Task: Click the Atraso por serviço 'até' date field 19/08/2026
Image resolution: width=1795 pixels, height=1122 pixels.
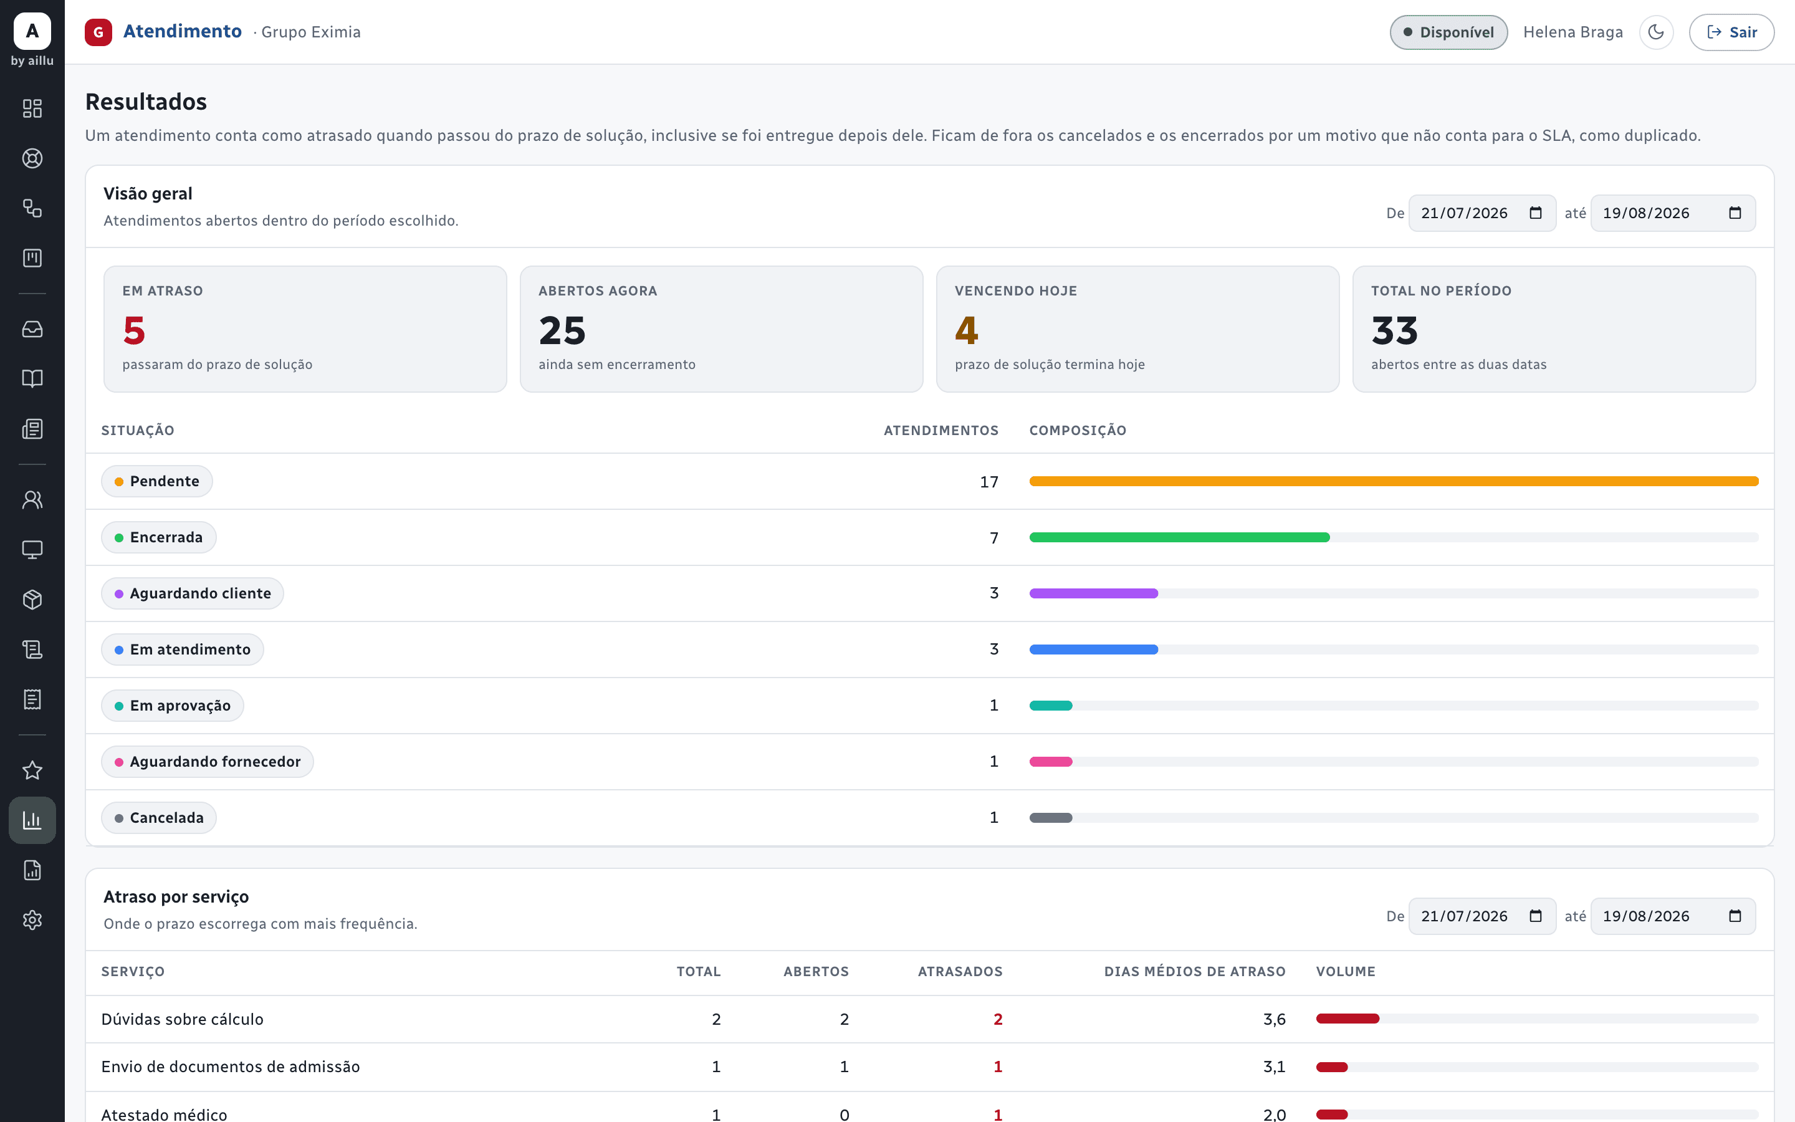Action: pyautogui.click(x=1673, y=916)
